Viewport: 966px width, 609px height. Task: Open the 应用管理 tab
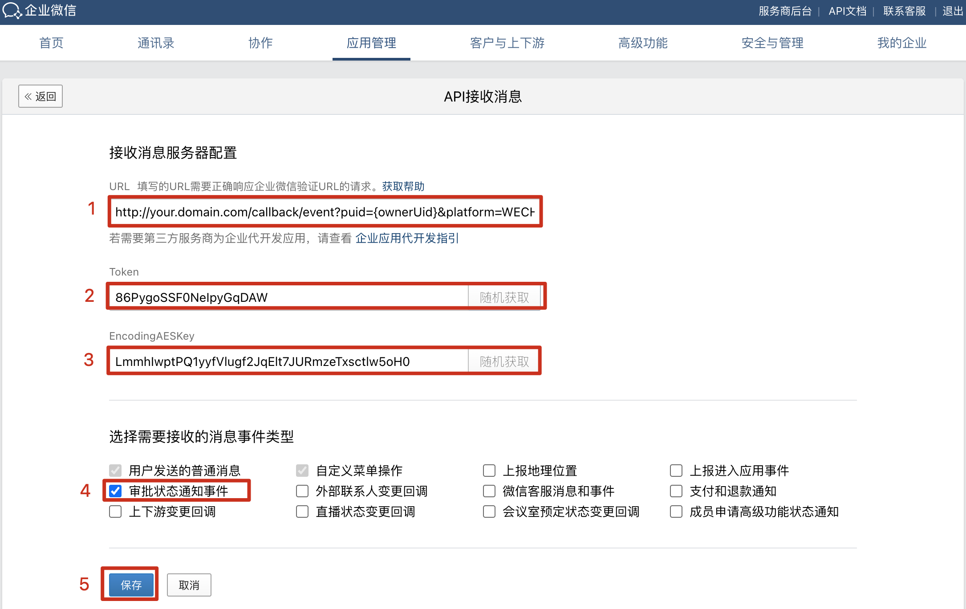(x=371, y=43)
